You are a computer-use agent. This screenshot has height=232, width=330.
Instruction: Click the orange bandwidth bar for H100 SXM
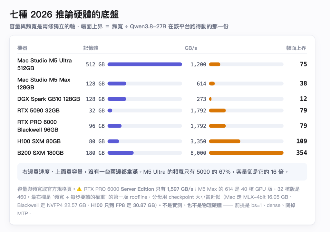[x=225, y=141]
